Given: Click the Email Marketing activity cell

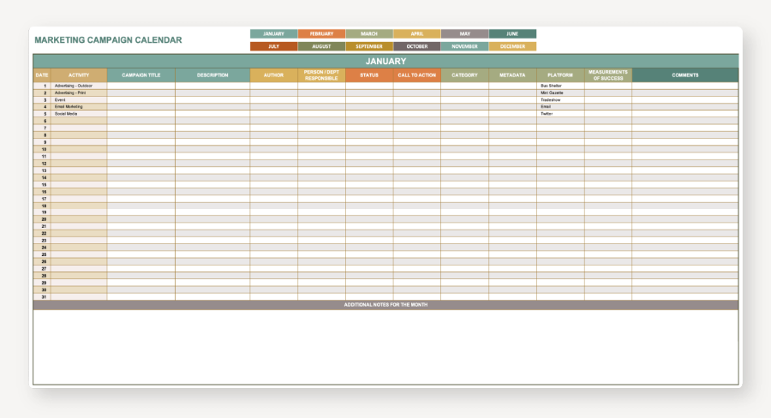Looking at the screenshot, I should [79, 107].
